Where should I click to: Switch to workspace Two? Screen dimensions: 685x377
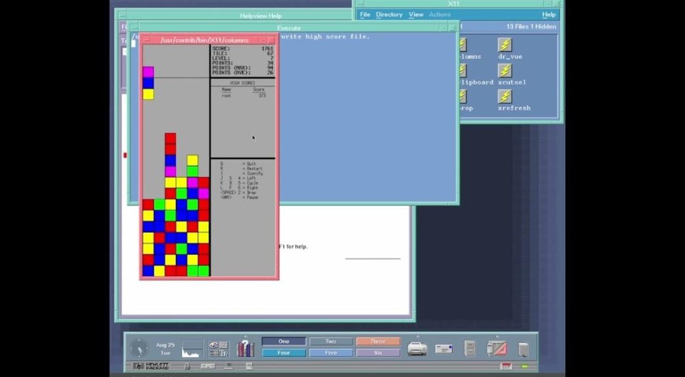pos(331,341)
